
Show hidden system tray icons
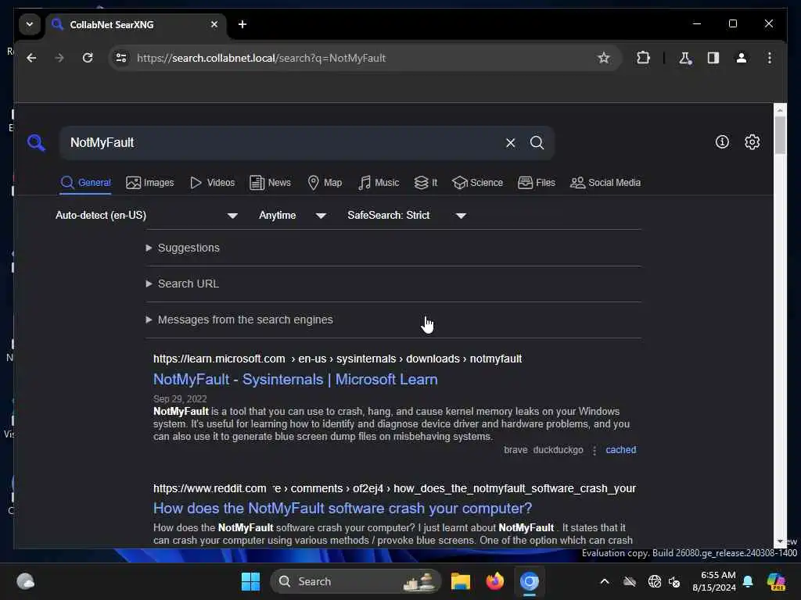605,581
